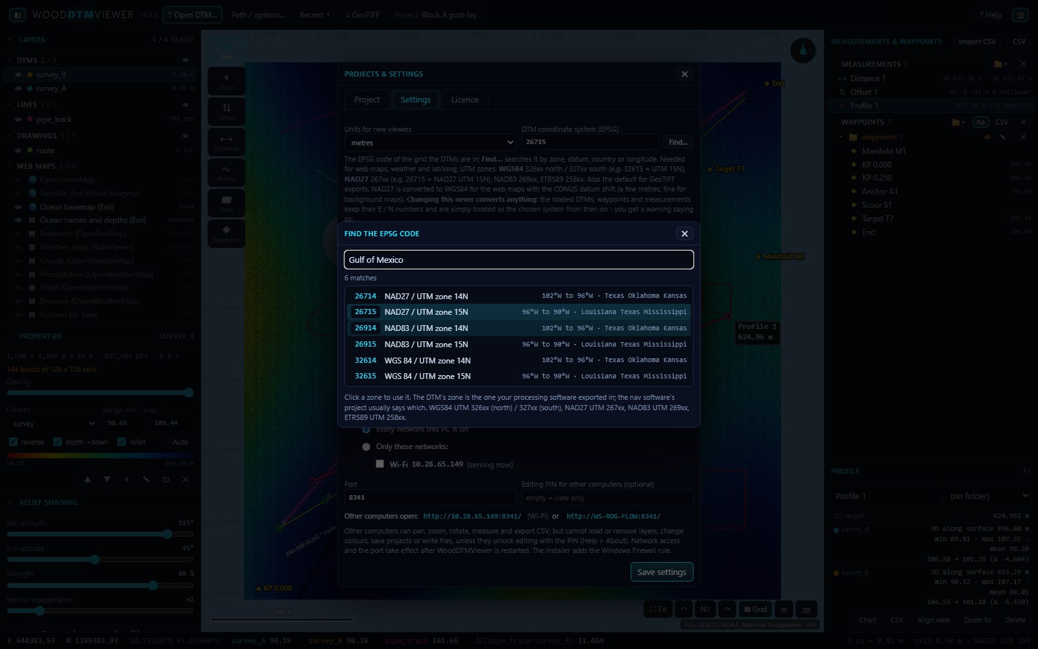The image size is (1038, 649).
Task: Choose EPSG 26915 NAD83 UTM zone 15N
Action: pos(519,344)
